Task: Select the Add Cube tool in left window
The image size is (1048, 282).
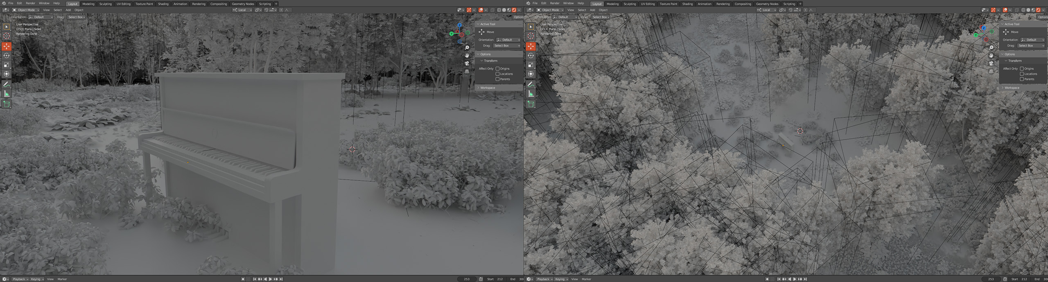Action: click(x=7, y=104)
